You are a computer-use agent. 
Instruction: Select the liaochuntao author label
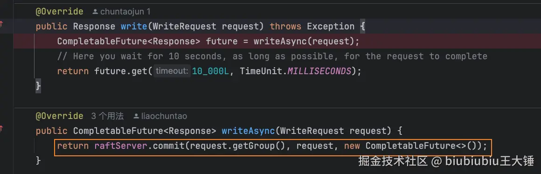pyautogui.click(x=164, y=116)
